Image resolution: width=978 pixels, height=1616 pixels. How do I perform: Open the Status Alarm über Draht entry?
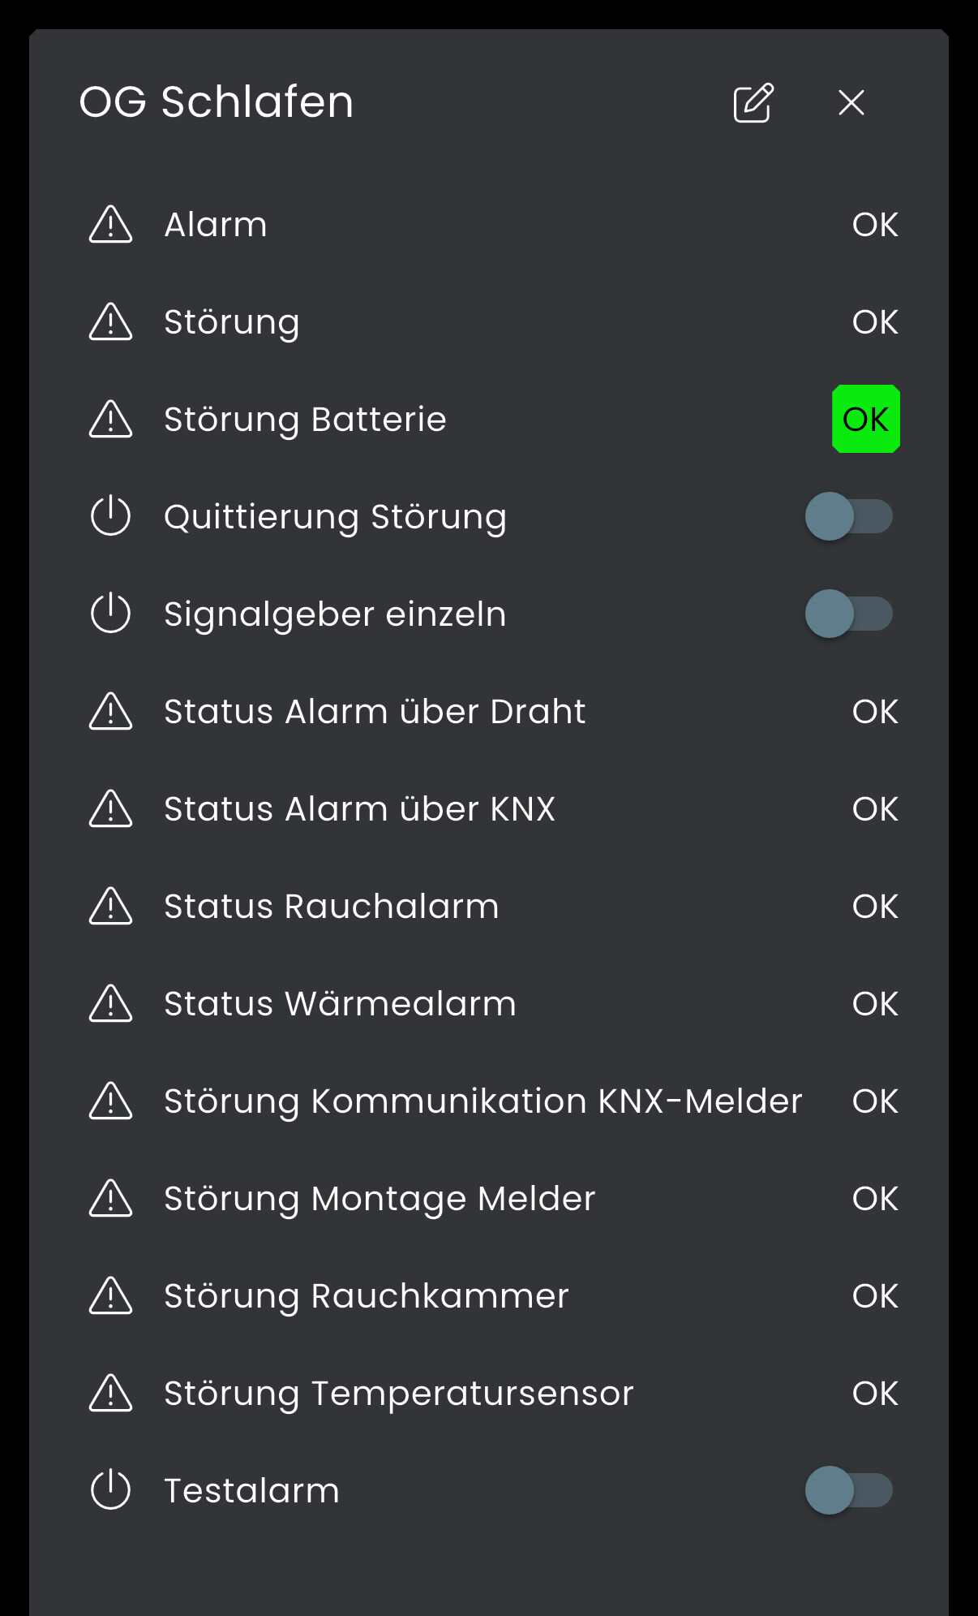(x=374, y=712)
